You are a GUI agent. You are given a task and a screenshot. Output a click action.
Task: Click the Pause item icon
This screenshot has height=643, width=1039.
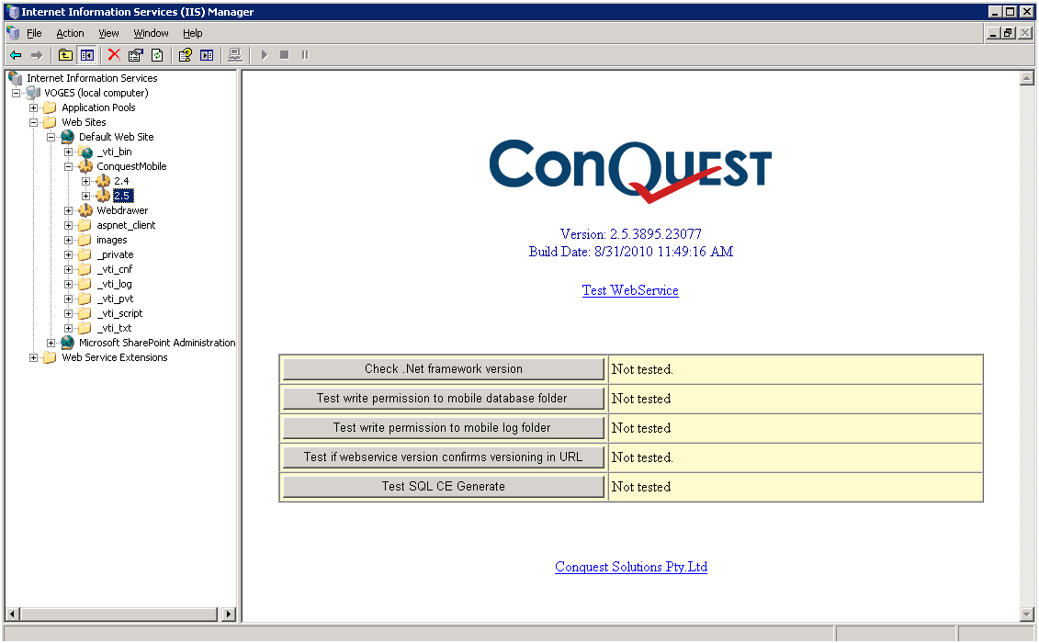(305, 55)
